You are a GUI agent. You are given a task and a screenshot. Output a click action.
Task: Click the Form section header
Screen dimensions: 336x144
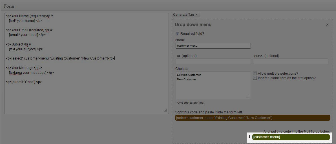(9, 6)
